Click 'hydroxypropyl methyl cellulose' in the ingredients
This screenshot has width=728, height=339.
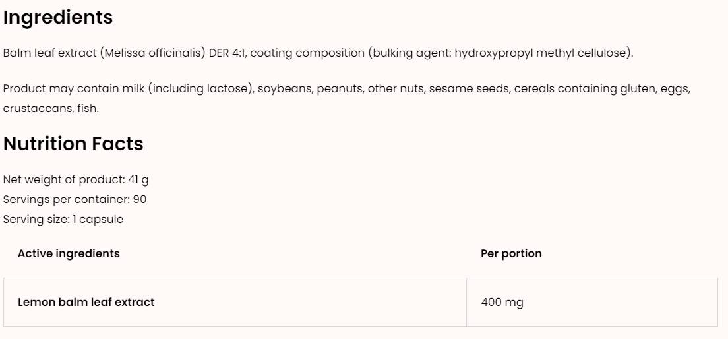coord(542,53)
